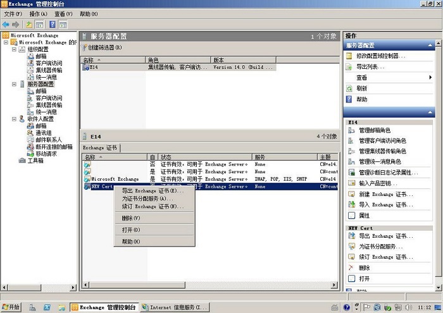This screenshot has width=443, height=313.
Task: Collapse the 收件人配置 tree node
Action: tap(14, 119)
